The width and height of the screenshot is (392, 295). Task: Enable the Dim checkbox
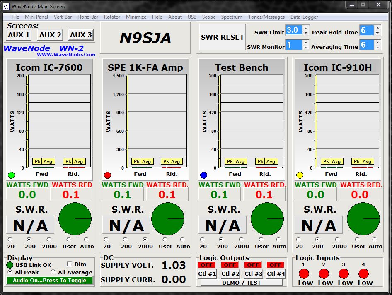coord(69,264)
